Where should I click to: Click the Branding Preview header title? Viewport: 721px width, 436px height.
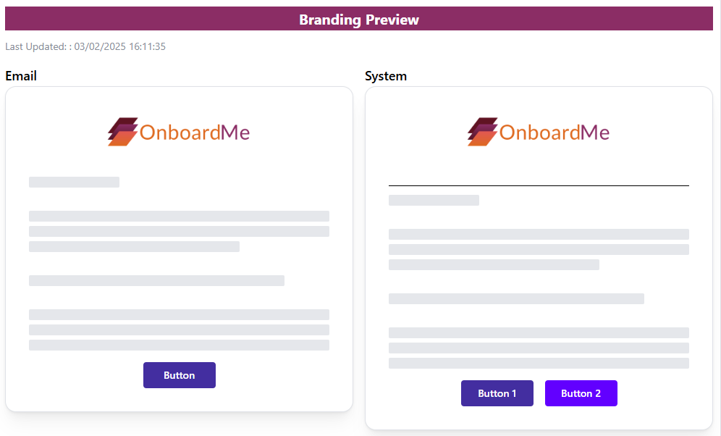pyautogui.click(x=359, y=20)
